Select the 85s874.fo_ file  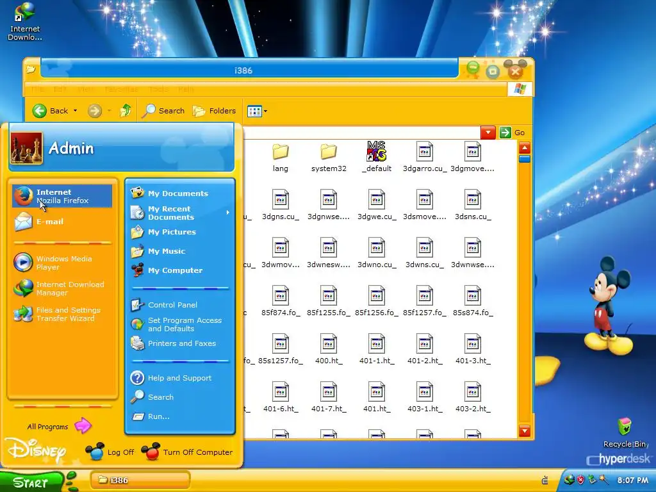coord(473,301)
